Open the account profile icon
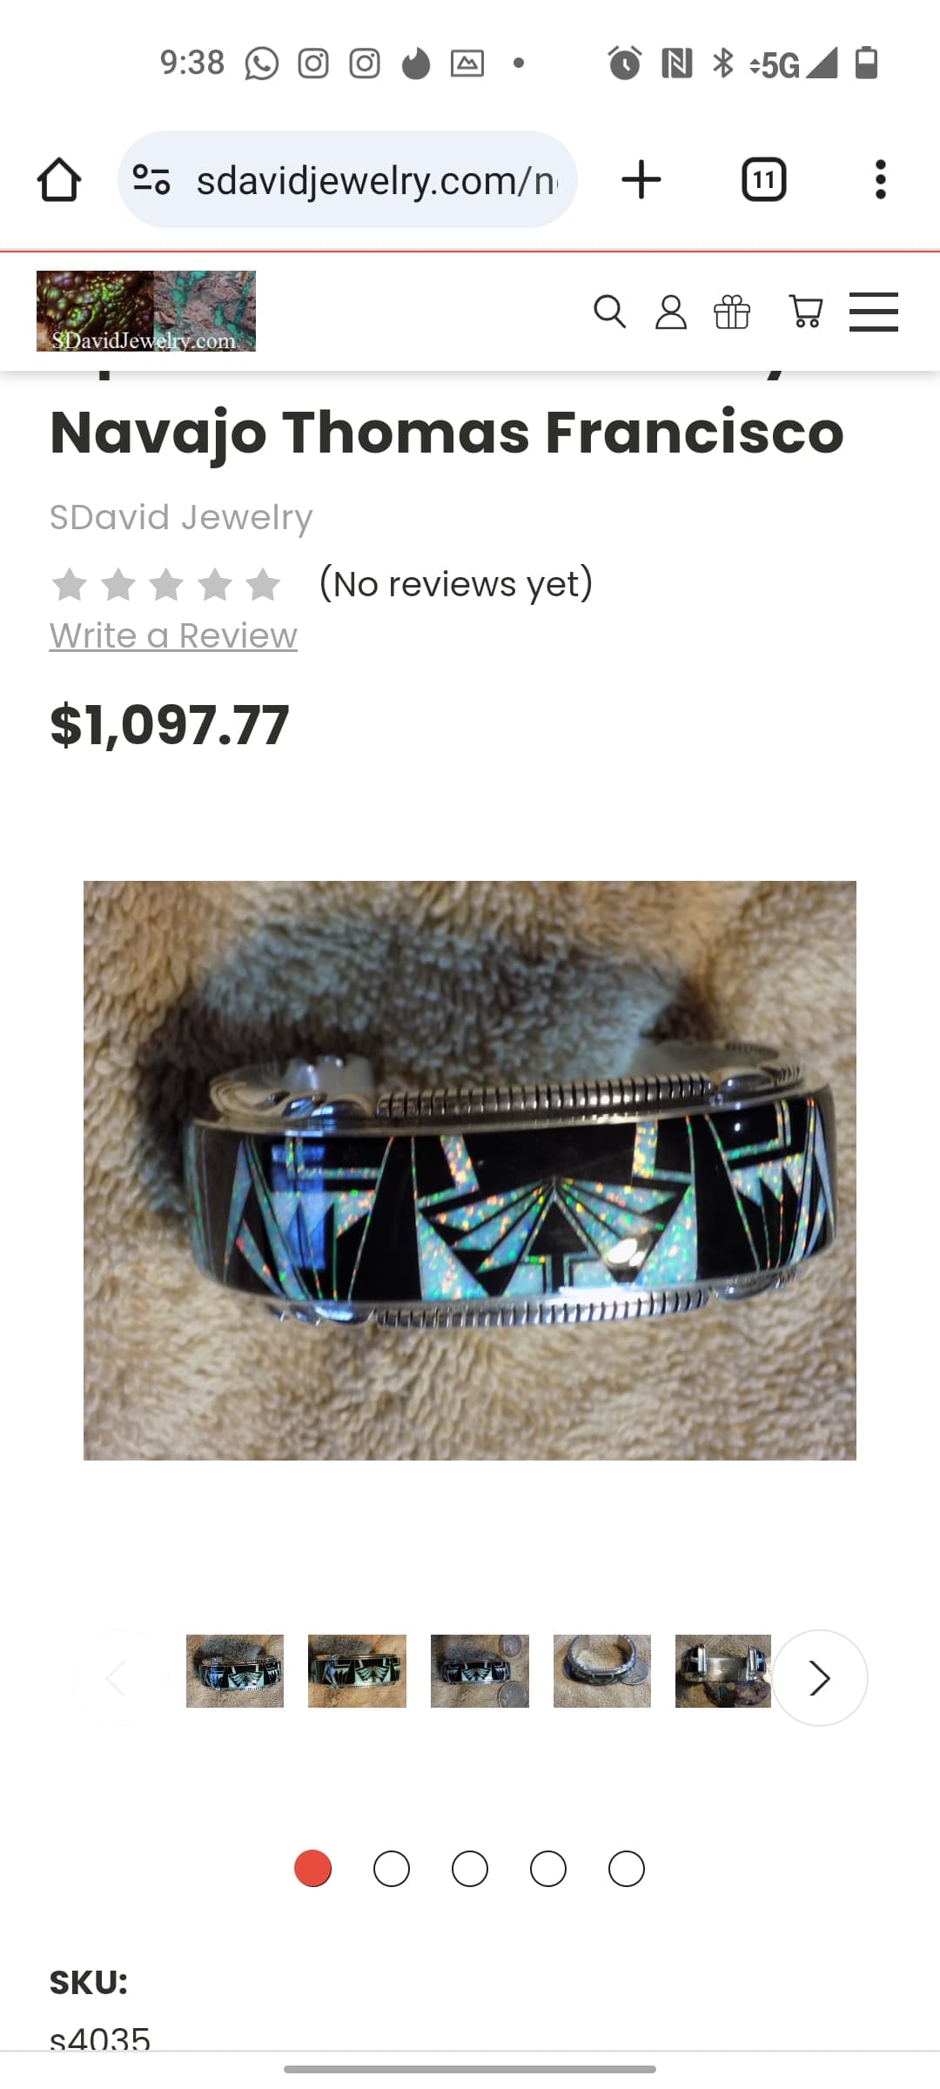 (670, 312)
